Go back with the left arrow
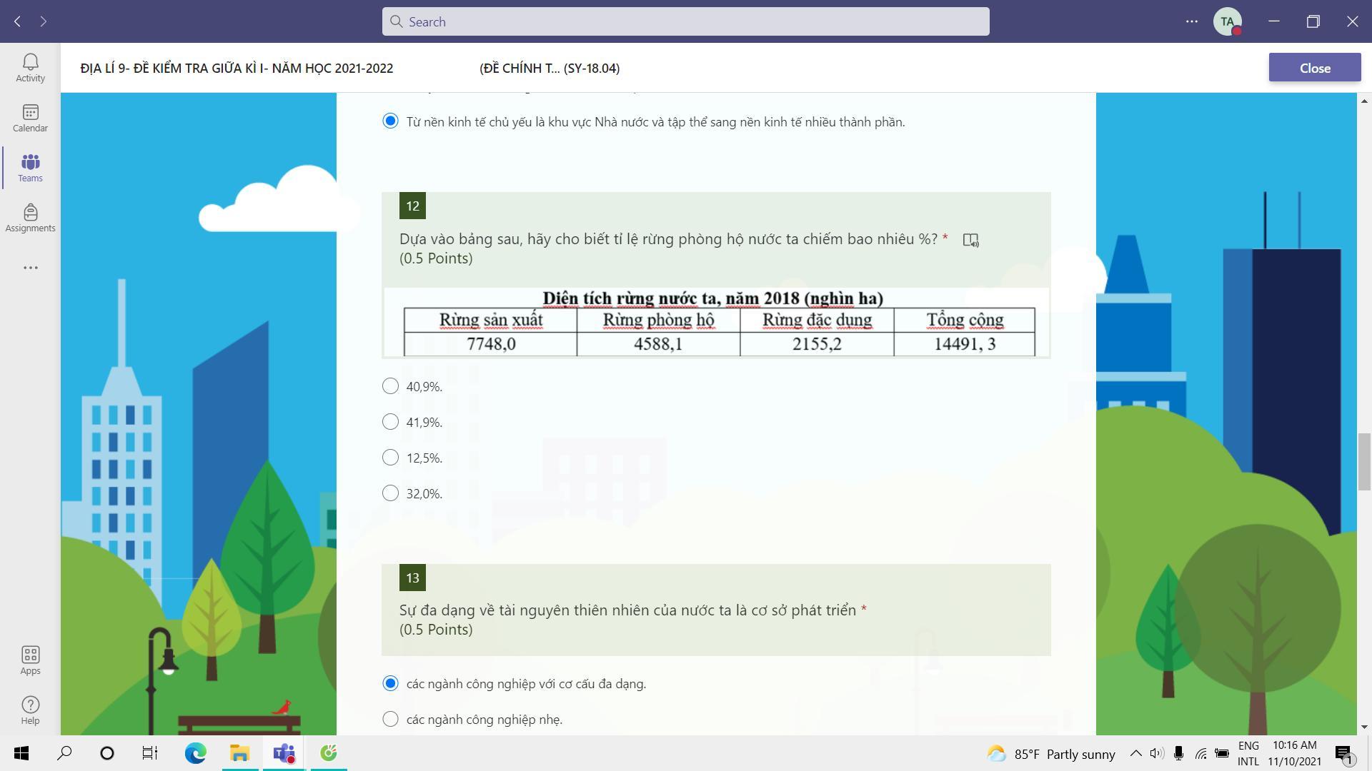Screen dimensions: 1372x771 (x=17, y=21)
